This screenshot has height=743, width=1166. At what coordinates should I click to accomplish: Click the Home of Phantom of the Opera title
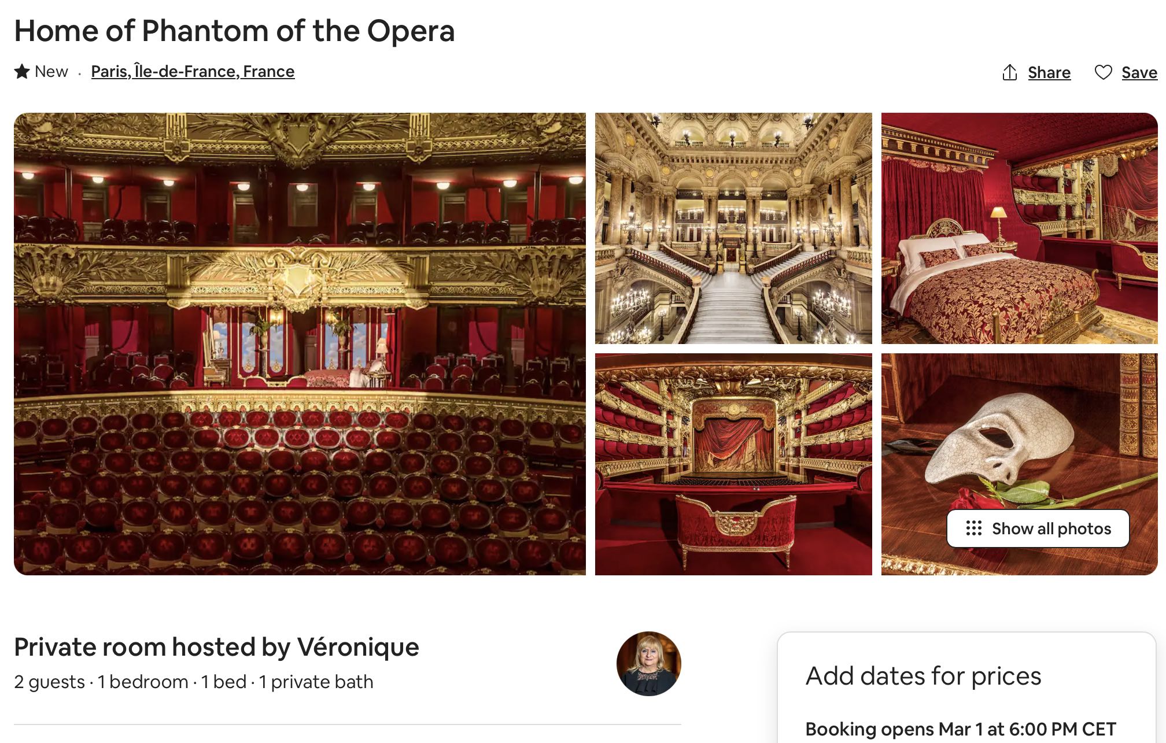point(234,31)
